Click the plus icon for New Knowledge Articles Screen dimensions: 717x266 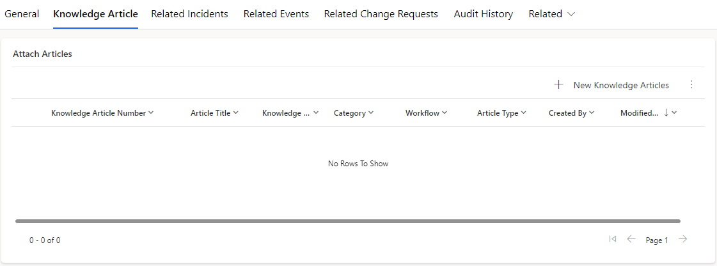click(558, 84)
